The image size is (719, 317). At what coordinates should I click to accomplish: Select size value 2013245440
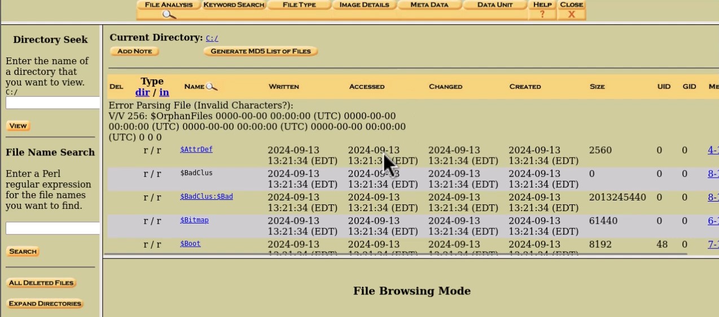(617, 197)
